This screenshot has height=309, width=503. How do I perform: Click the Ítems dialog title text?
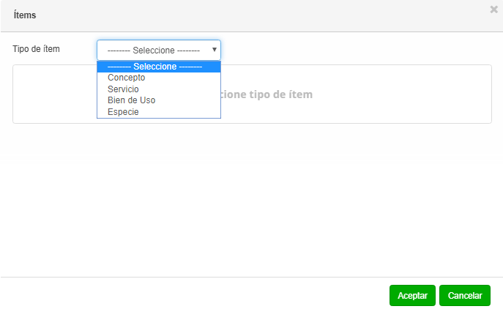coord(25,15)
